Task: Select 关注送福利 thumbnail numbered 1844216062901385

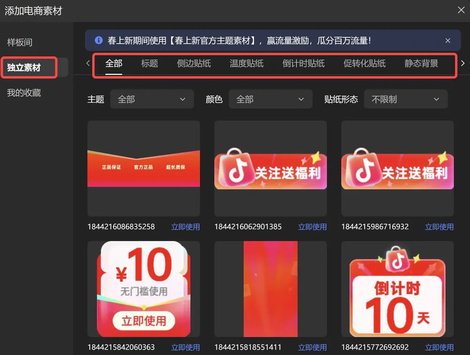Action: (x=271, y=168)
